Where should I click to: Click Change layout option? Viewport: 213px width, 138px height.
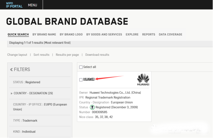[x=17, y=55]
